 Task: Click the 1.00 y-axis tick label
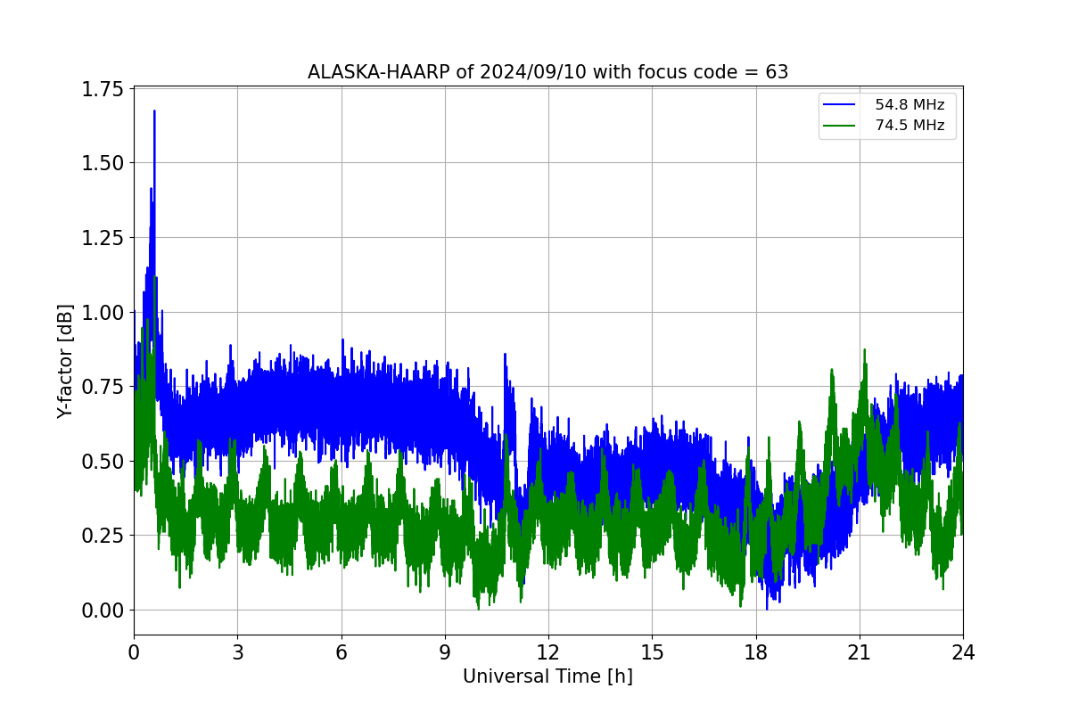pos(103,312)
